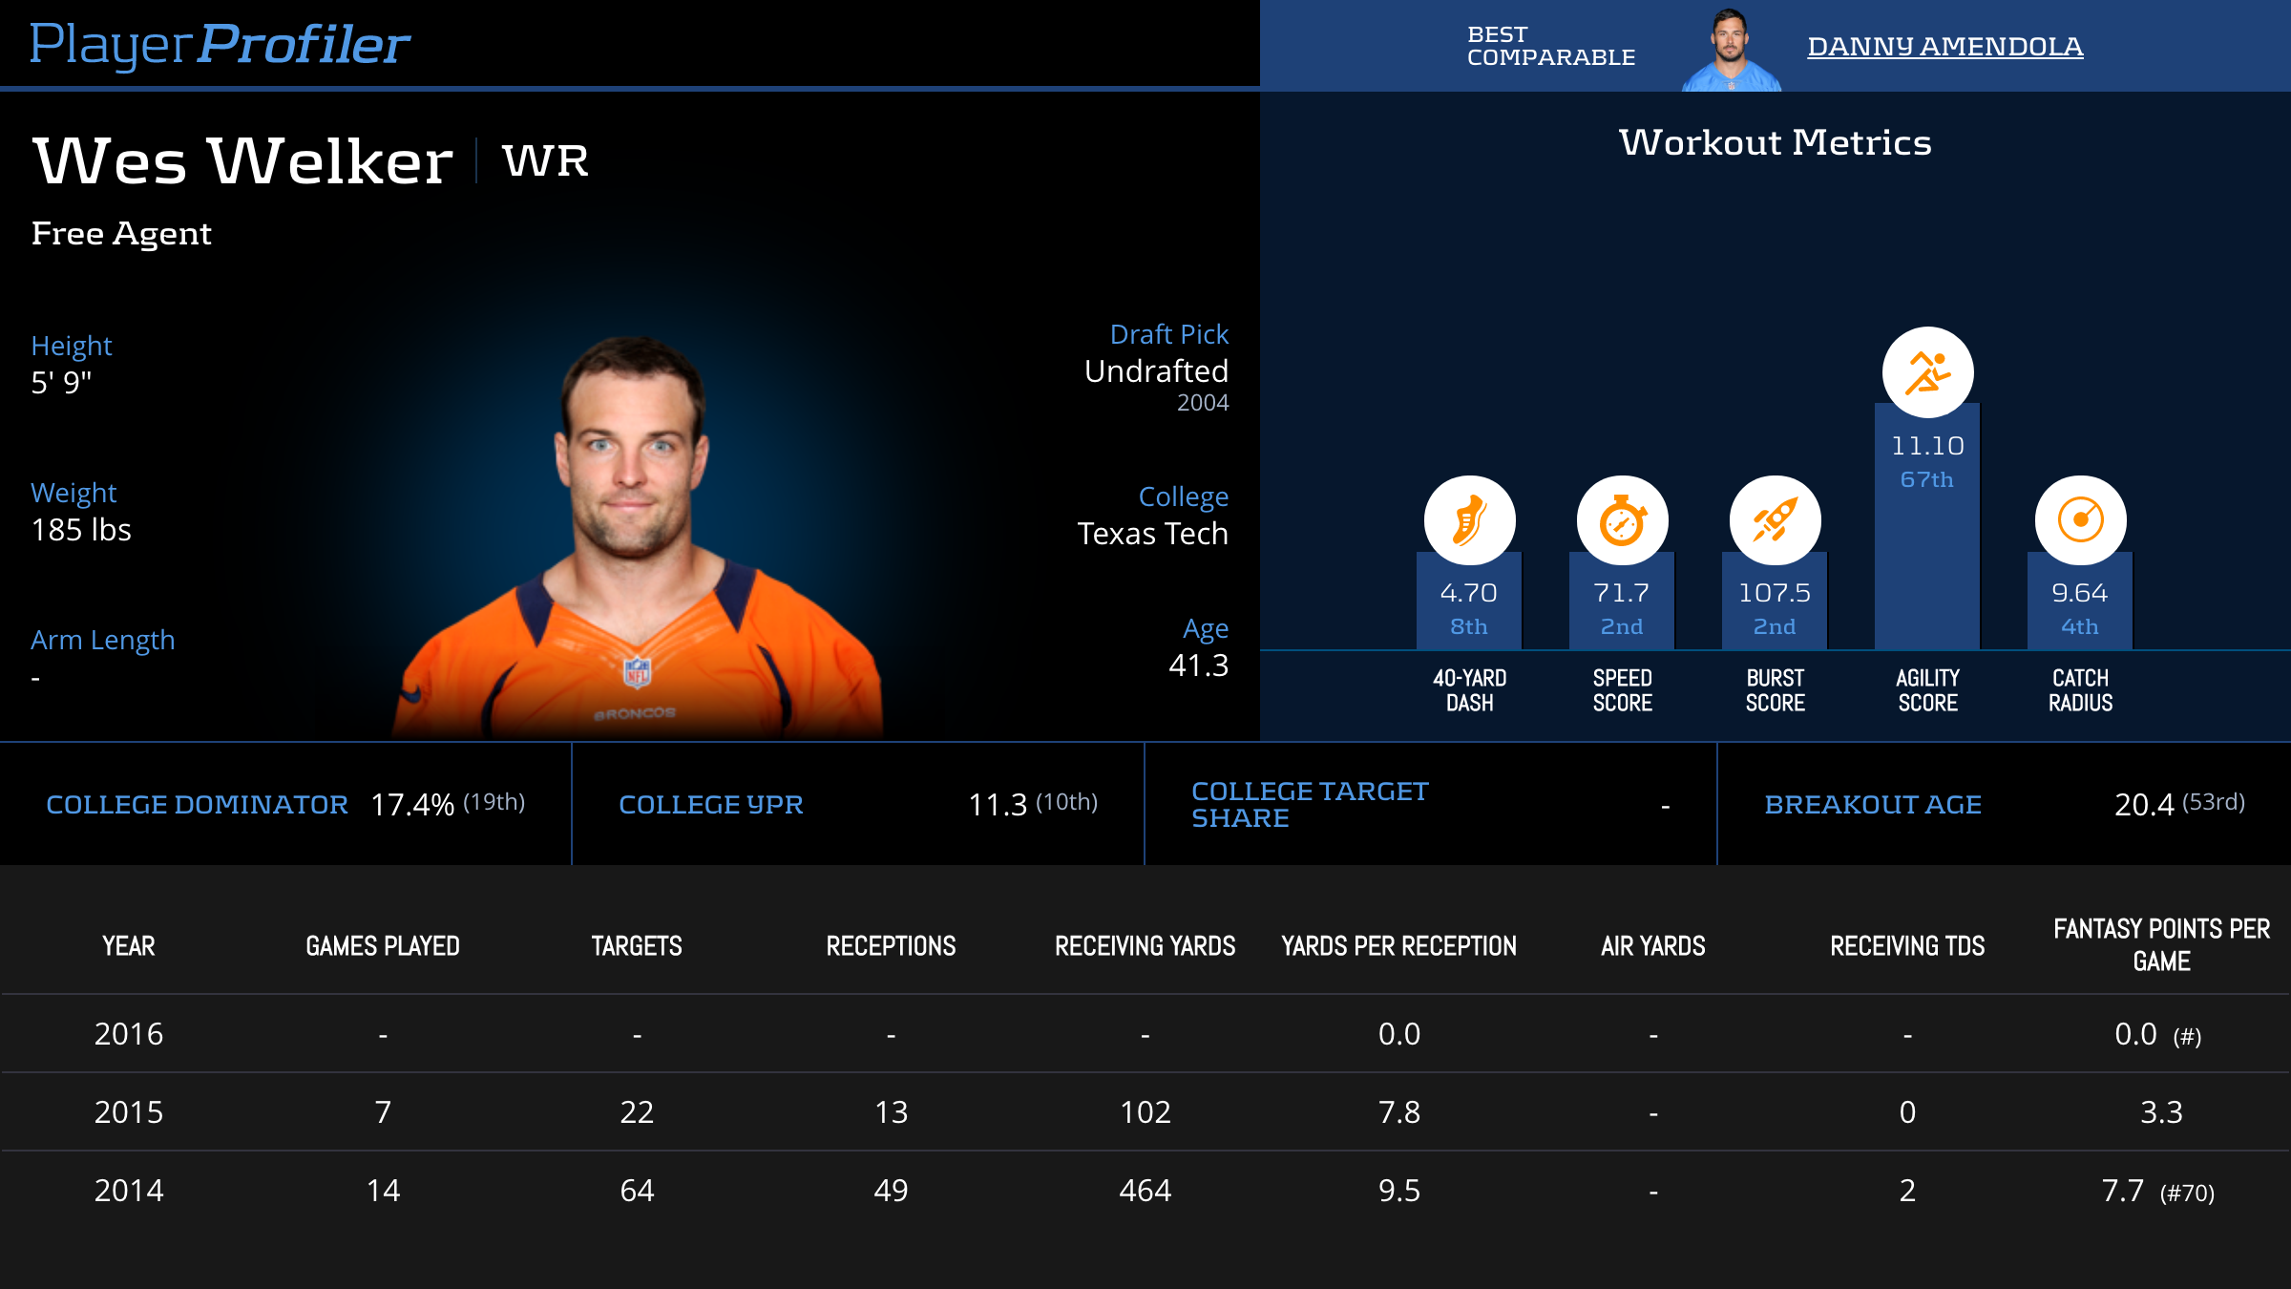
Task: Click the Fantasy Points Per Game column header
Action: pyautogui.click(x=2161, y=945)
